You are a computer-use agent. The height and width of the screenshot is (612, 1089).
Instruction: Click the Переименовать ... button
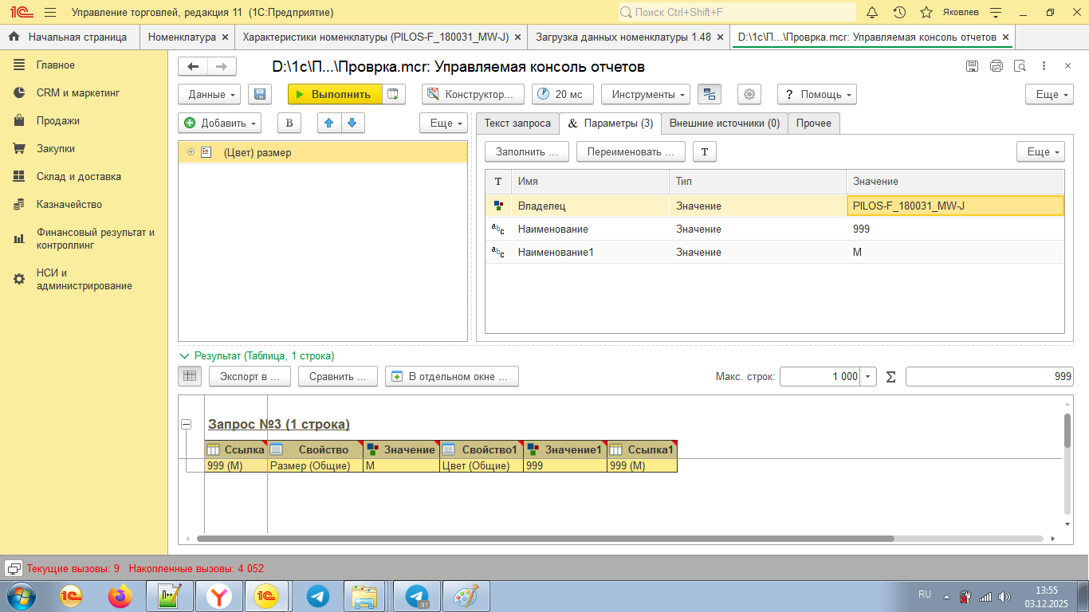coord(631,151)
